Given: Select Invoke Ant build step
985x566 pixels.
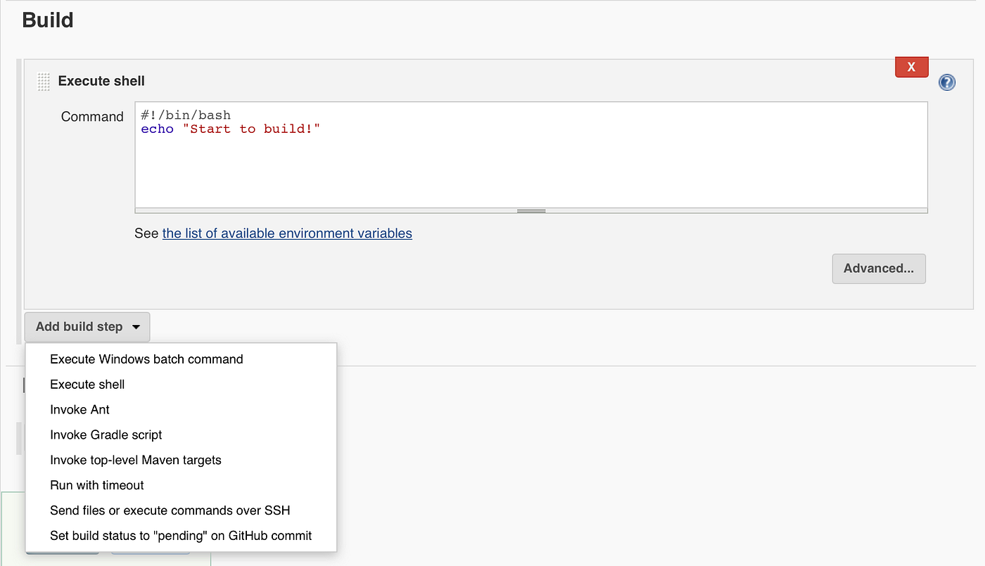Looking at the screenshot, I should pos(80,409).
